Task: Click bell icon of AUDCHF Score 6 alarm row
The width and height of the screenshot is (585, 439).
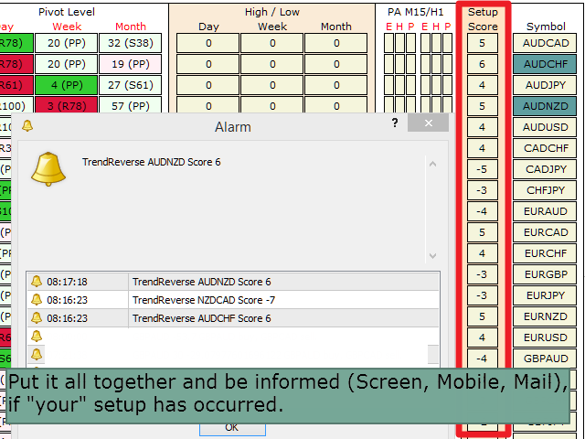Action: (37, 318)
